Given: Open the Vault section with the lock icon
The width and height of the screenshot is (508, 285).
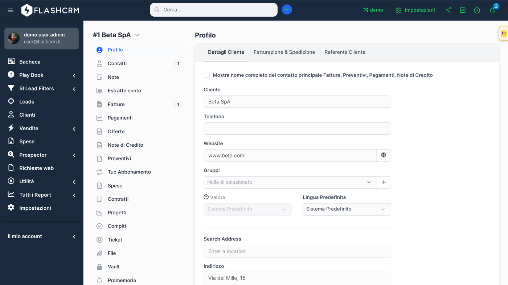Looking at the screenshot, I should (114, 267).
